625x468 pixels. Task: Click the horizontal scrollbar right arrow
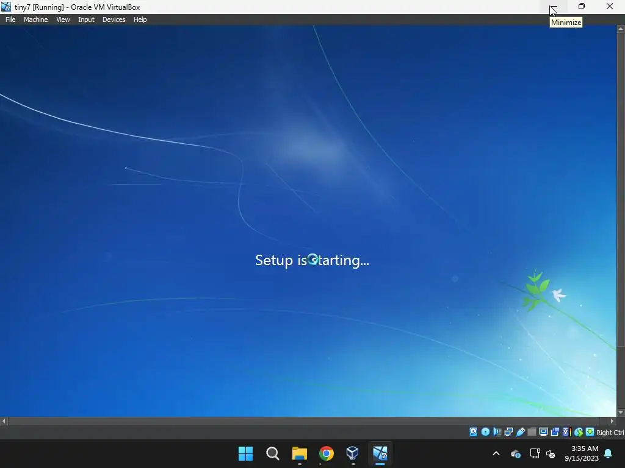coord(612,421)
